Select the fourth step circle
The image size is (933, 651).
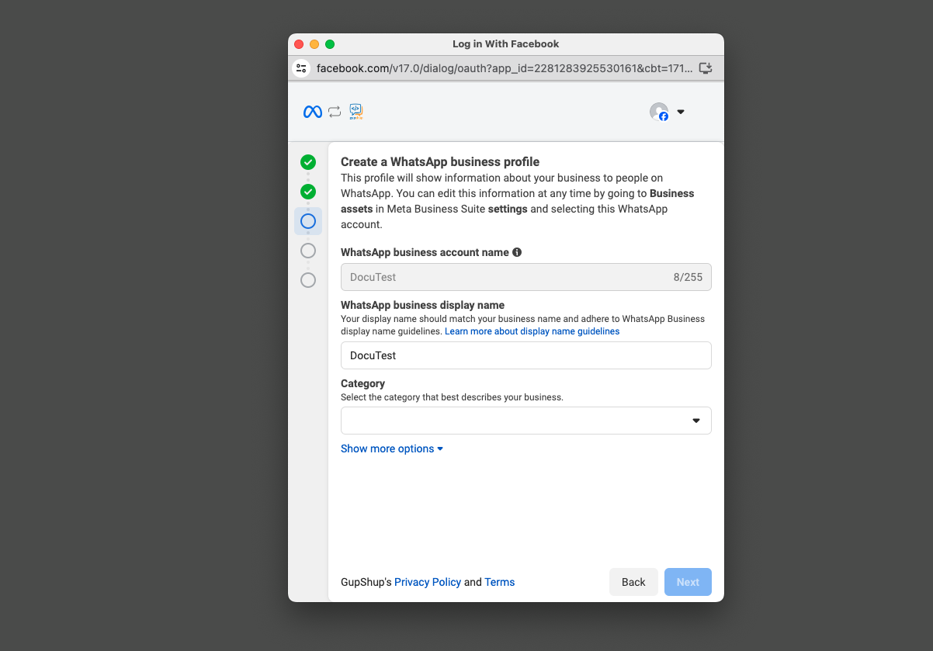pyautogui.click(x=308, y=251)
